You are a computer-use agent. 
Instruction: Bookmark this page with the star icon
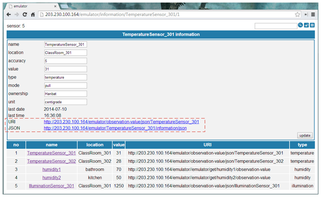click(297, 14)
